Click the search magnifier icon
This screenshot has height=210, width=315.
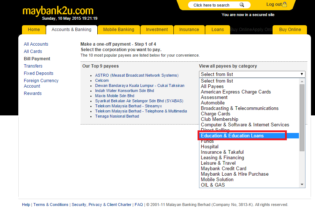click(242, 5)
